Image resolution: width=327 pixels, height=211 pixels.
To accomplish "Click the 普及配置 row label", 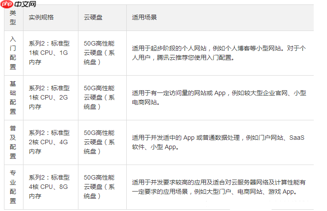I will point(13,142).
